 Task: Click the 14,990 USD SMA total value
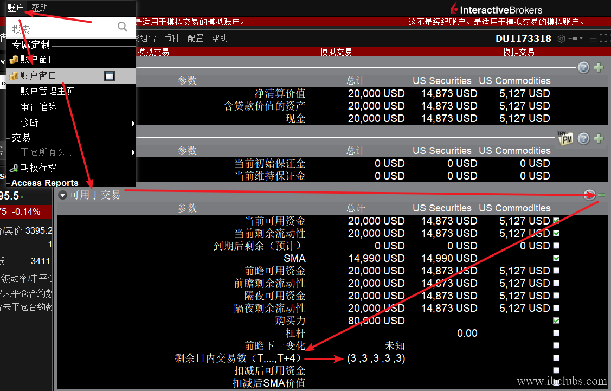pyautogui.click(x=376, y=259)
